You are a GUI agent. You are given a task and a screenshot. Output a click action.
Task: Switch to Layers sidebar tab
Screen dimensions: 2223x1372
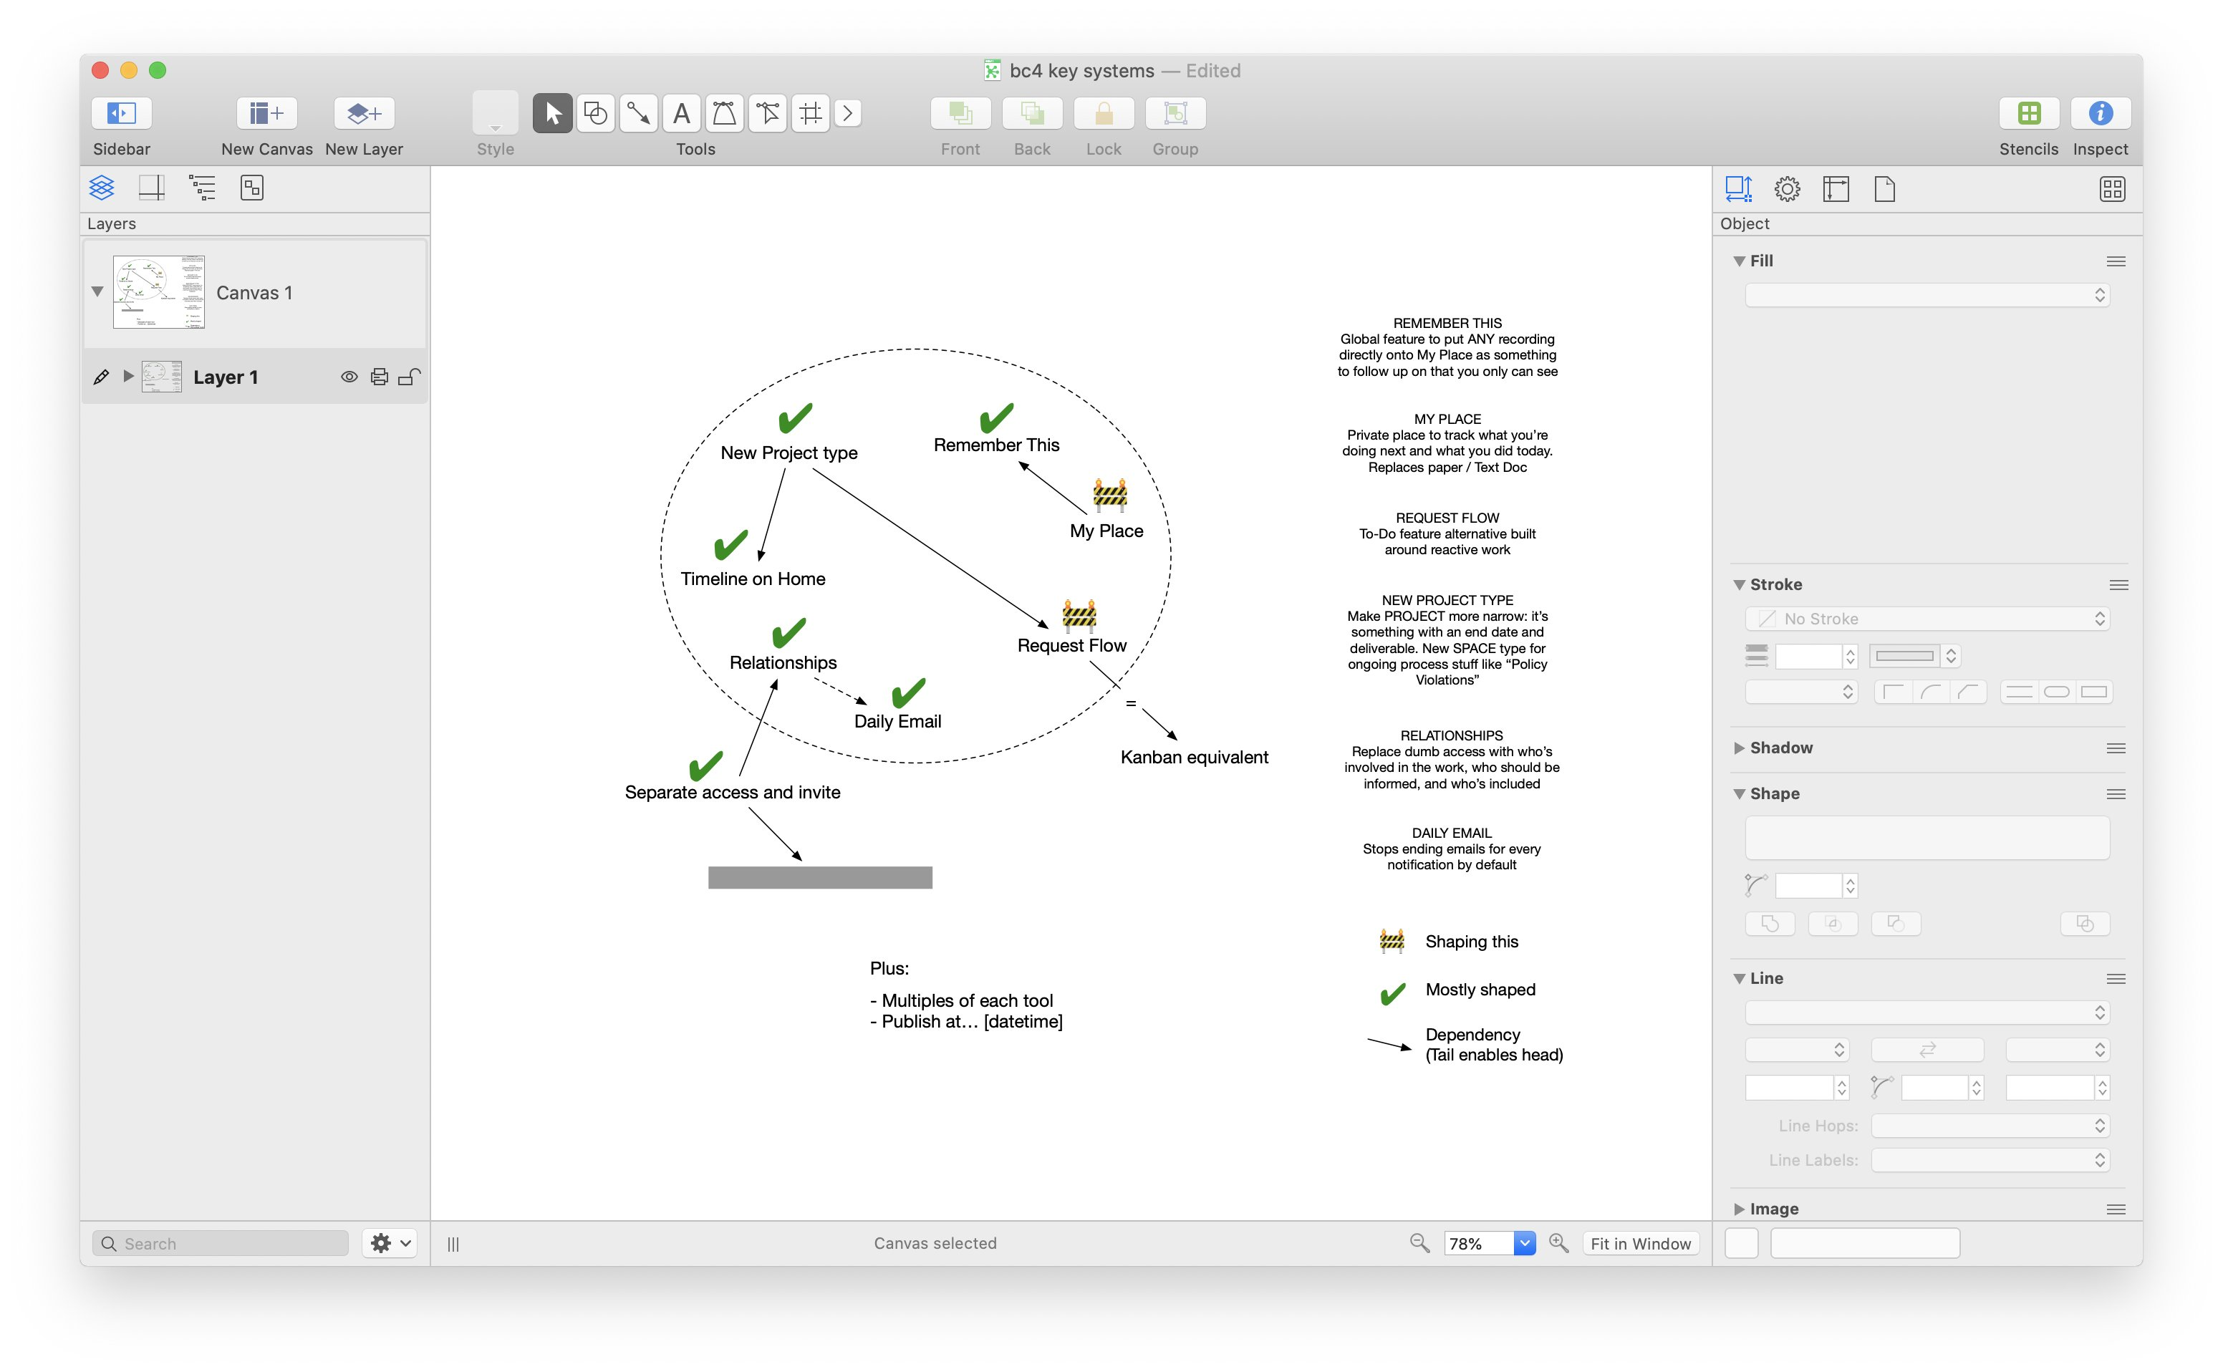pos(102,188)
